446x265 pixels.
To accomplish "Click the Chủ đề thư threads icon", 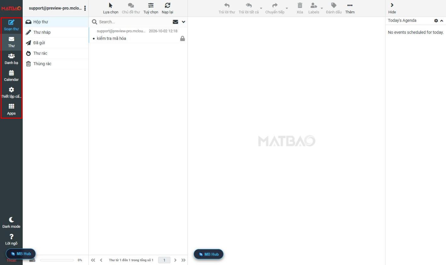I will pyautogui.click(x=131, y=5).
